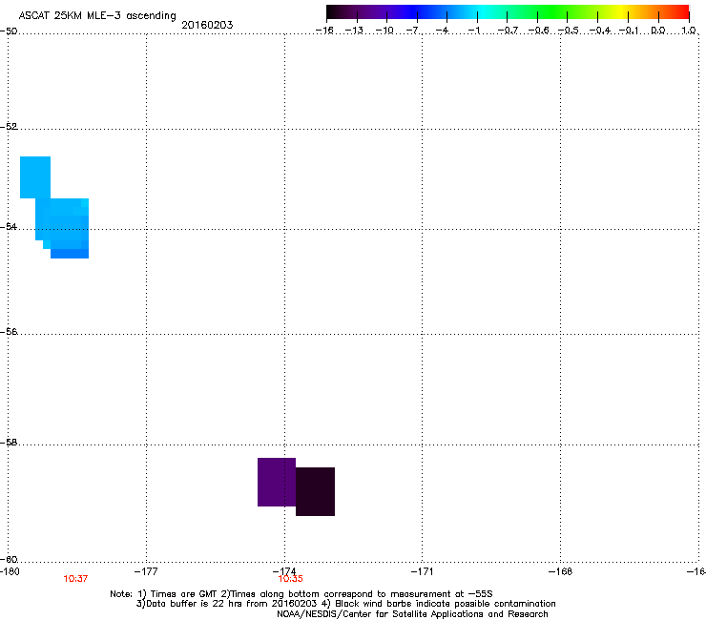Click the 1.0 color scale tick label

pyautogui.click(x=689, y=31)
